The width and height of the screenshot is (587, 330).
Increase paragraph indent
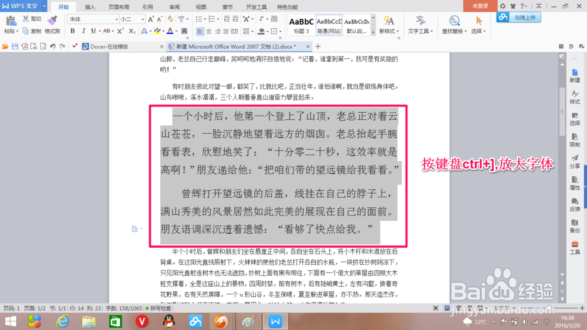[235, 19]
